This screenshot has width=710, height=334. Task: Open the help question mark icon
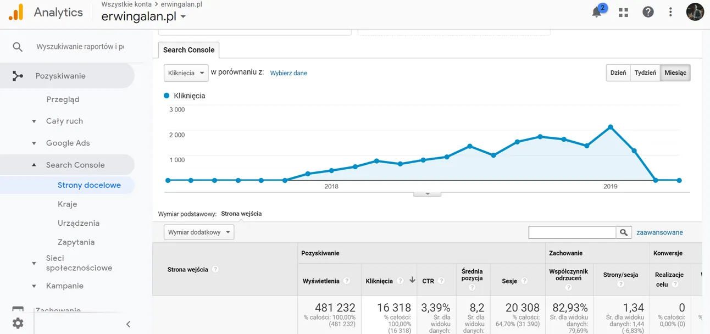coord(648,12)
